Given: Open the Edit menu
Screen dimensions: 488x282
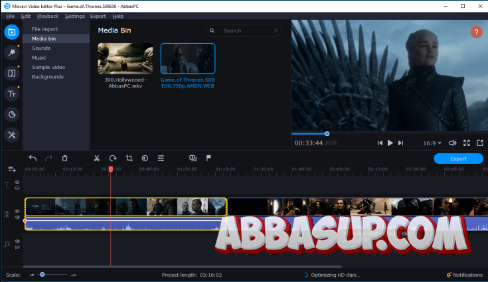Looking at the screenshot, I should click(x=25, y=16).
